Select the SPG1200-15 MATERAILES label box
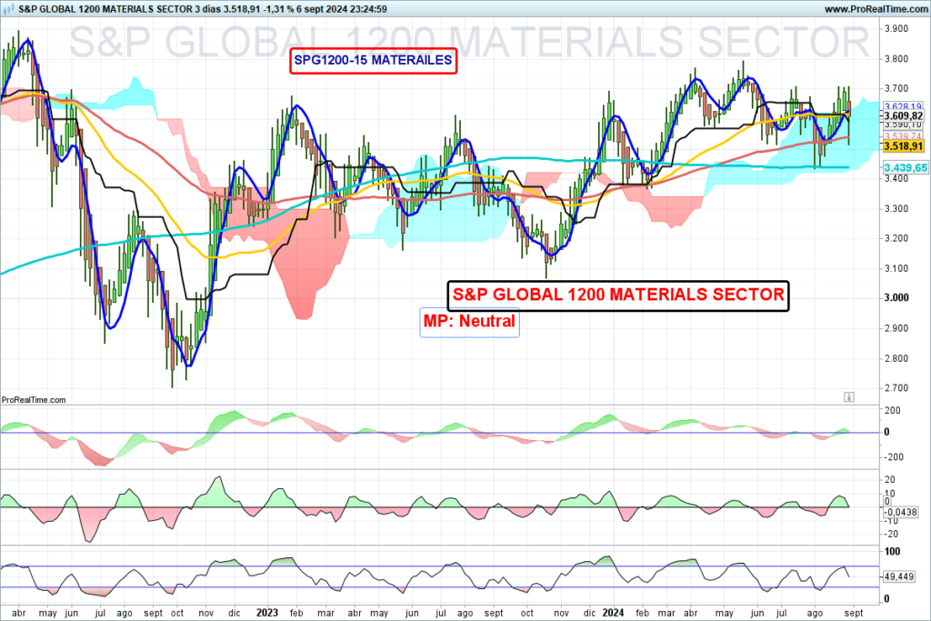931x621 pixels. pos(373,60)
